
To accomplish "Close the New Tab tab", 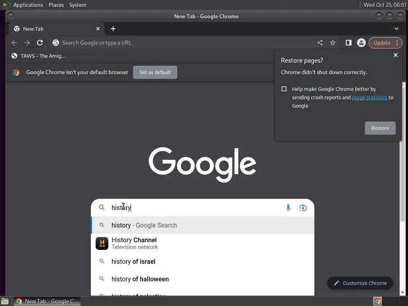I will [98, 29].
